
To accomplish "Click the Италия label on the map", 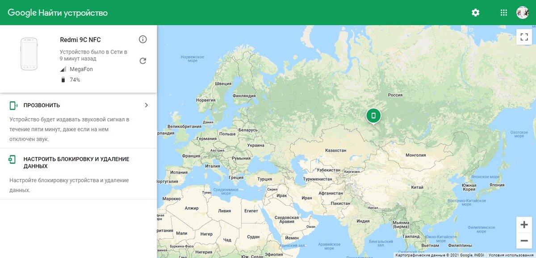I will pyautogui.click(x=212, y=166).
